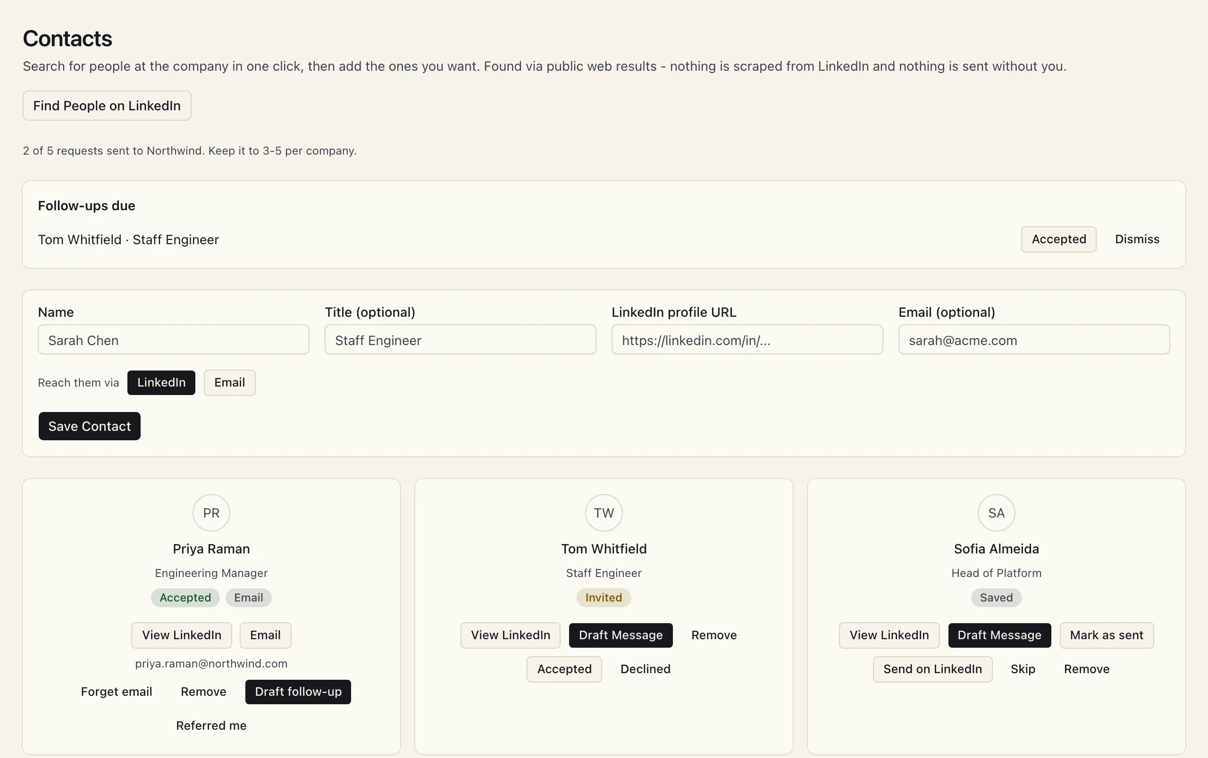
Task: Forget email for Priya Raman
Action: 117,692
